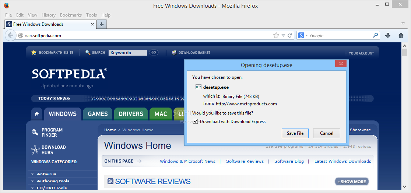411x193 pixels.
Task: Click the Program Finder magnifier icon
Action: 35,133
